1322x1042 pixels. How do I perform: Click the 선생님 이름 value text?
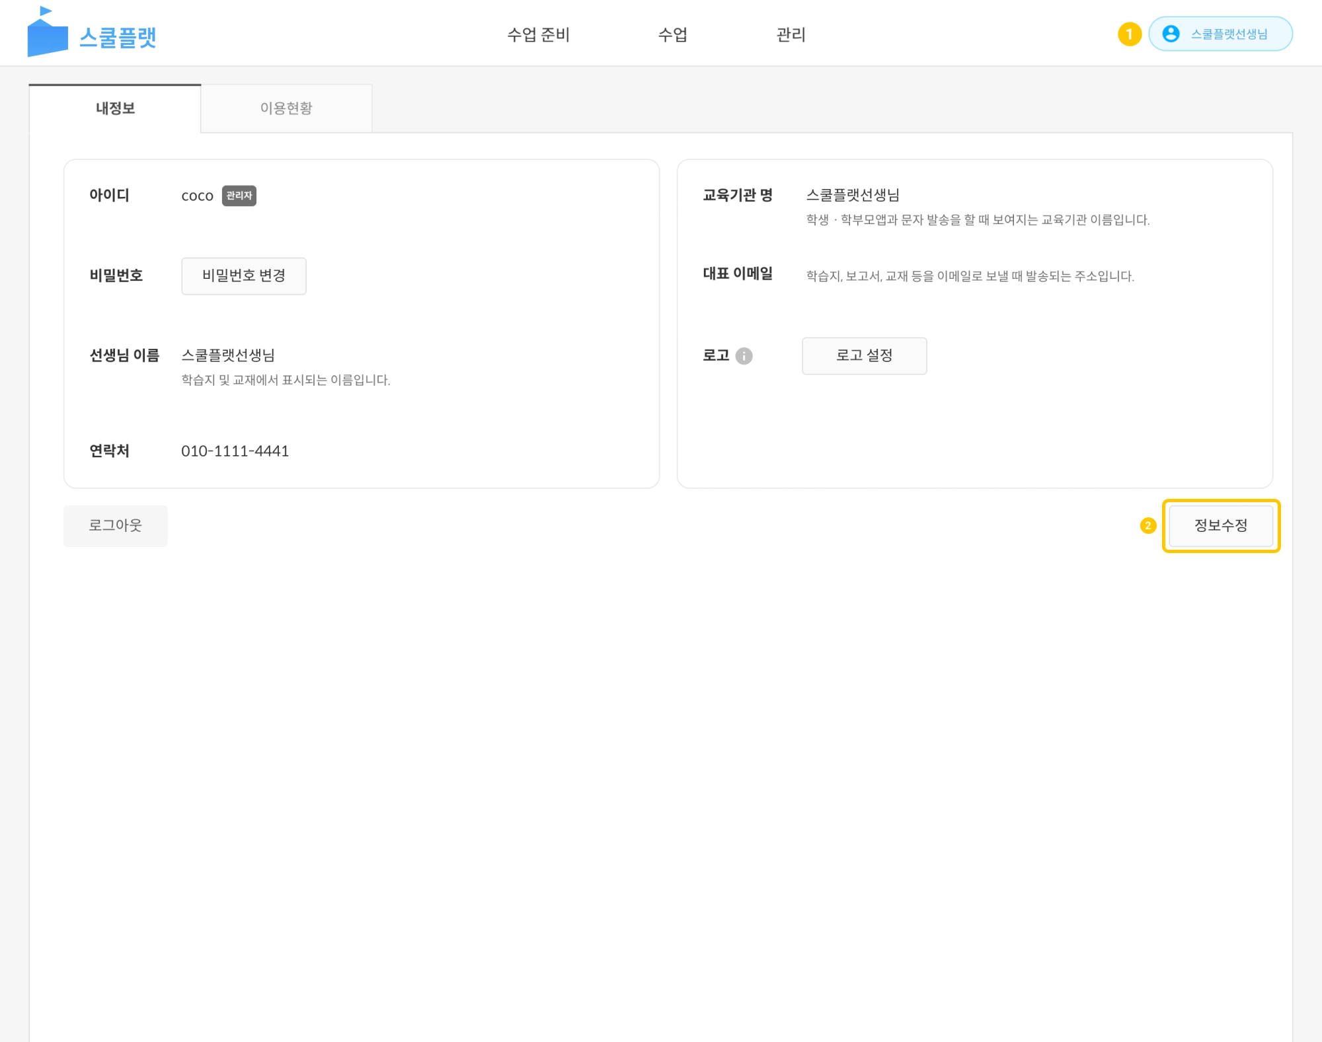pyautogui.click(x=228, y=355)
